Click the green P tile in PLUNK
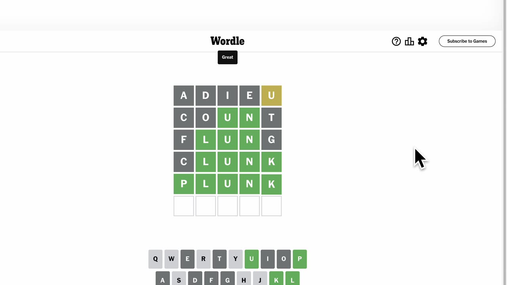The width and height of the screenshot is (507, 285). [184, 184]
